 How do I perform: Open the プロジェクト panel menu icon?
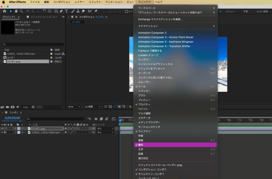click(18, 17)
